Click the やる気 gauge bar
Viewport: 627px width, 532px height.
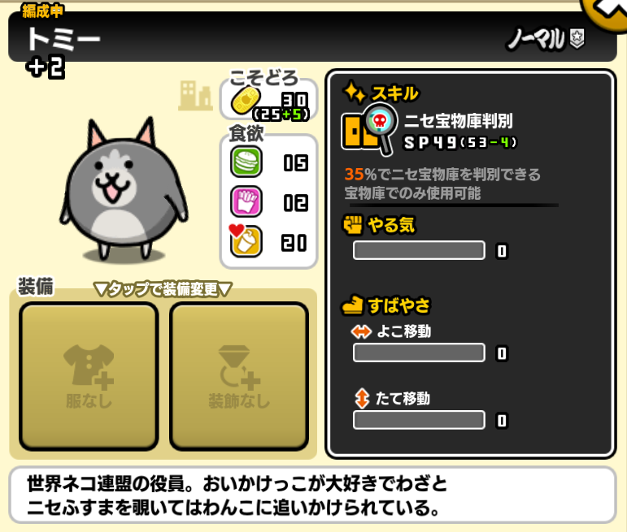point(419,250)
